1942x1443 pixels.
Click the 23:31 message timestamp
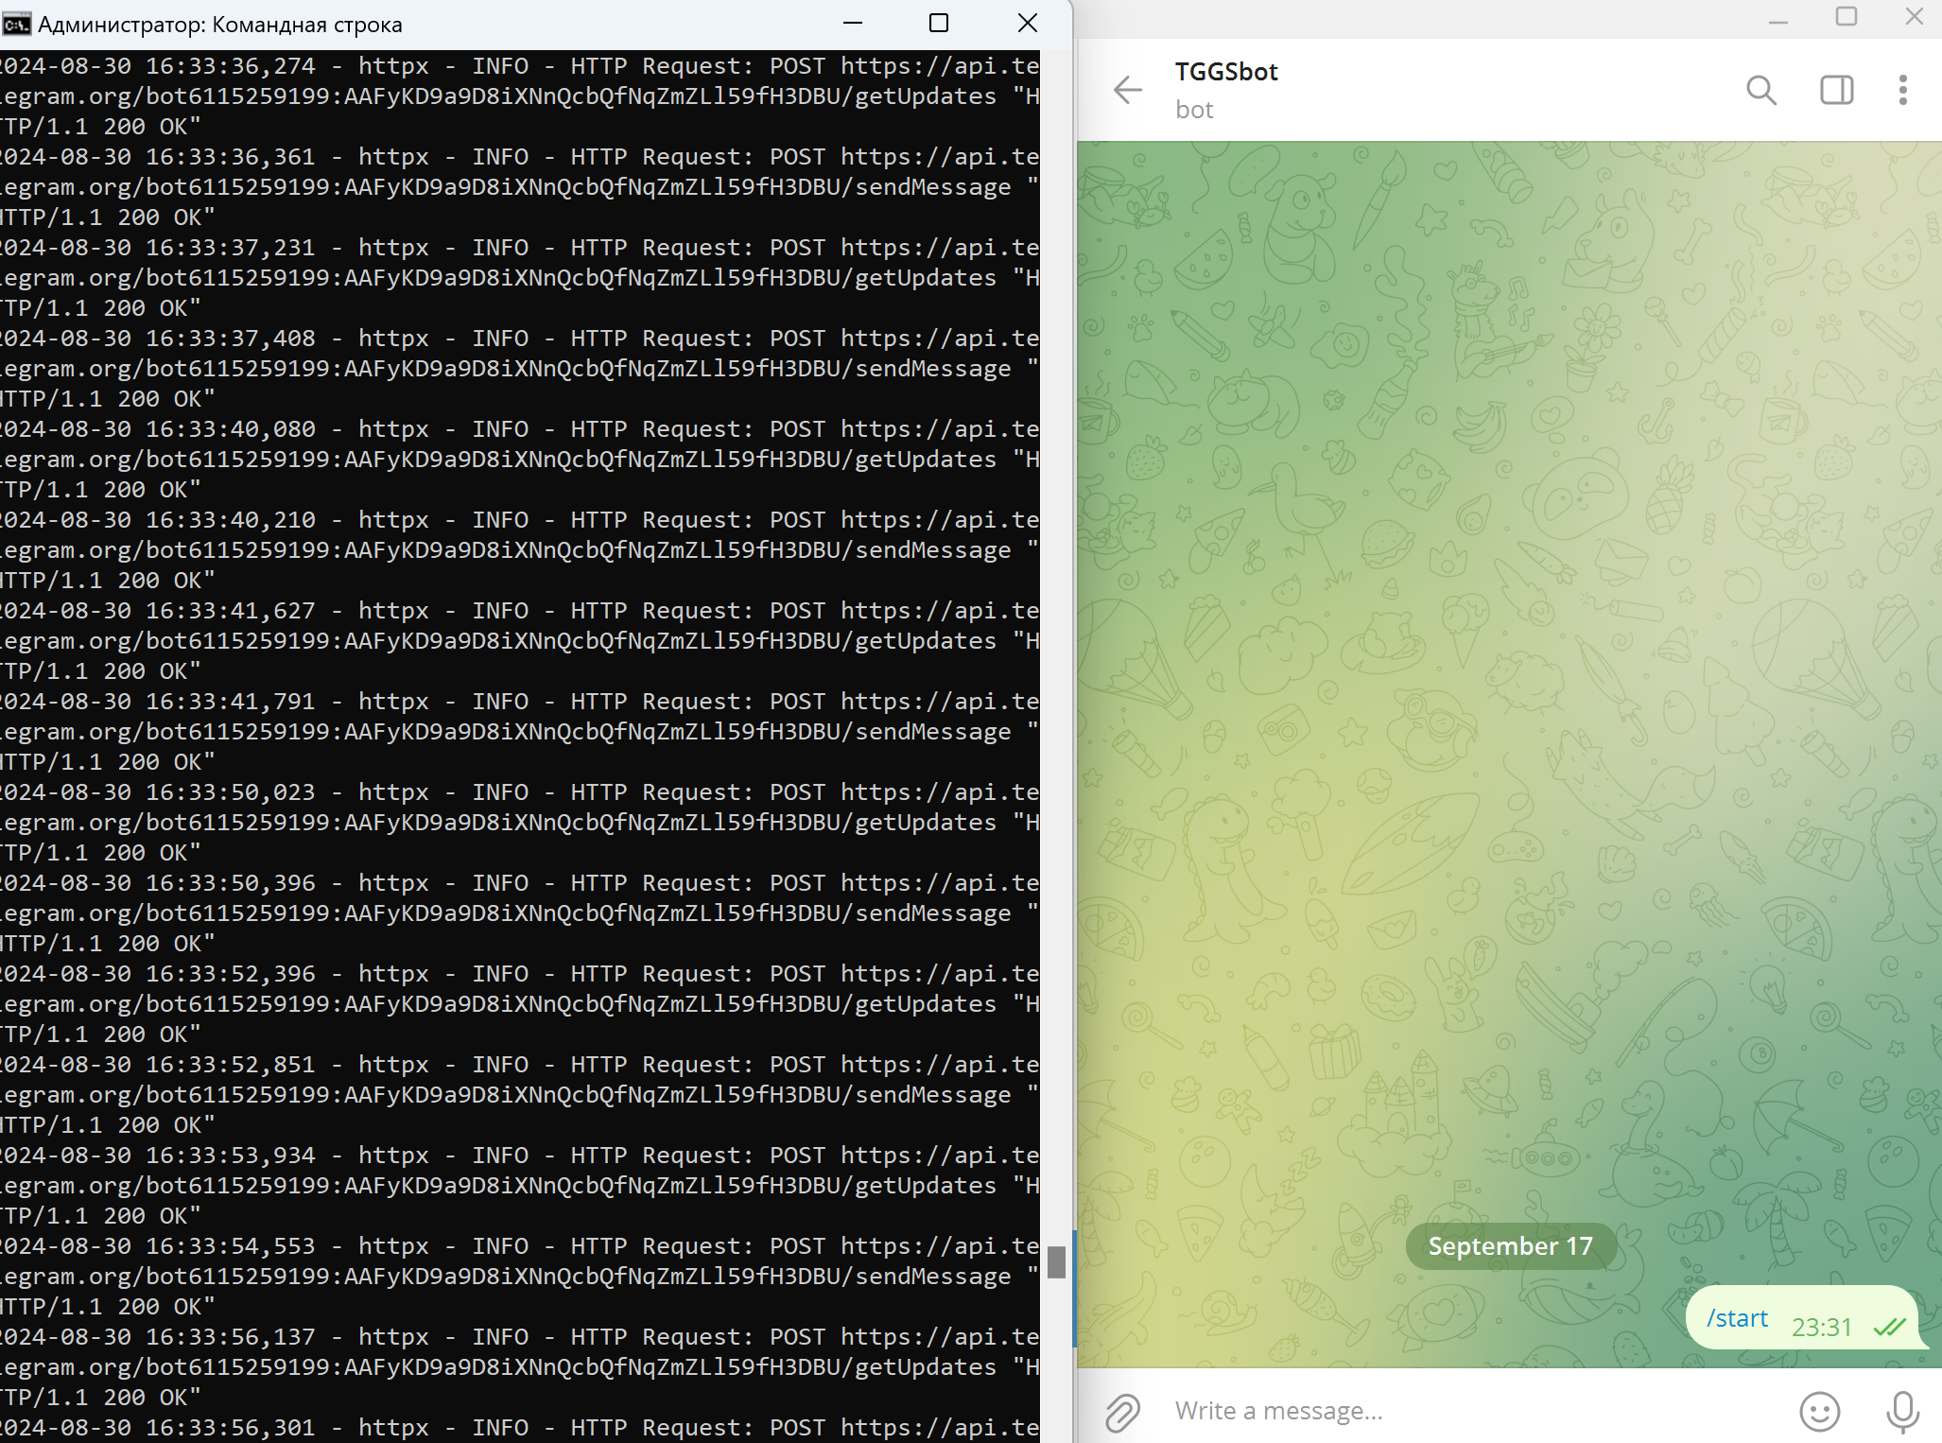1821,1328
